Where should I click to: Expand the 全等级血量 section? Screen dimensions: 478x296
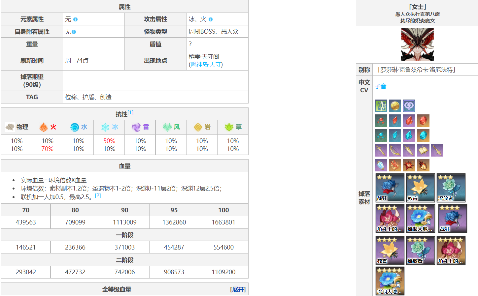pos(238,289)
